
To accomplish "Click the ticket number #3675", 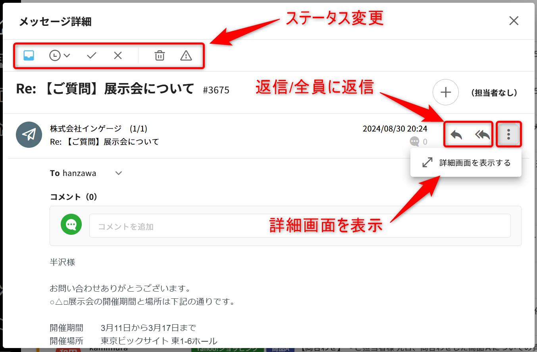I will pos(216,90).
